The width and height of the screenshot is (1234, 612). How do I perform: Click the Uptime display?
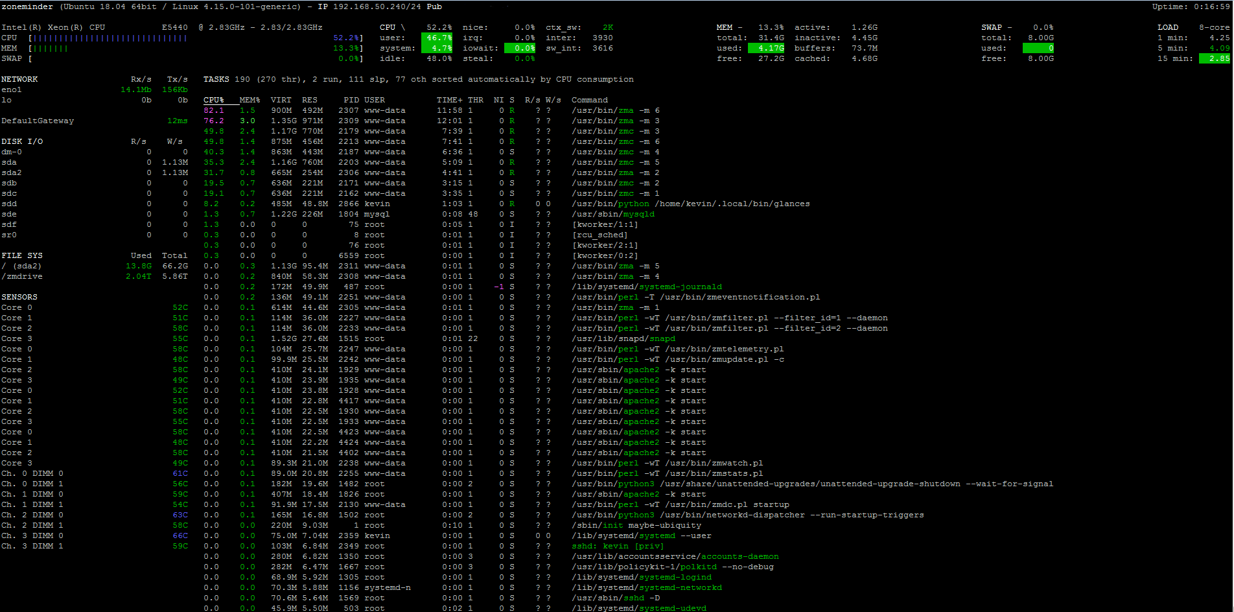tap(1191, 6)
